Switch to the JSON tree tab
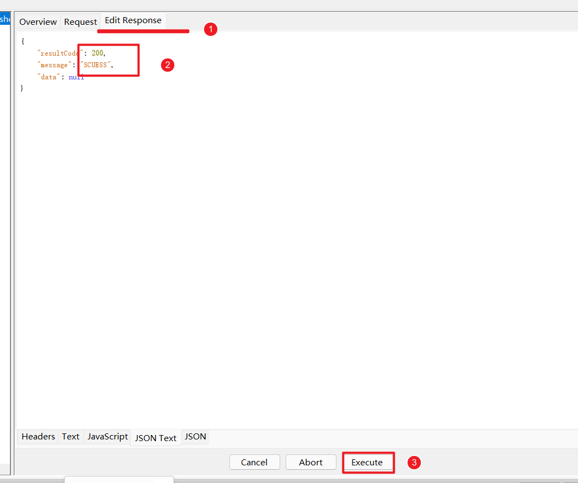The width and height of the screenshot is (578, 483). click(195, 437)
